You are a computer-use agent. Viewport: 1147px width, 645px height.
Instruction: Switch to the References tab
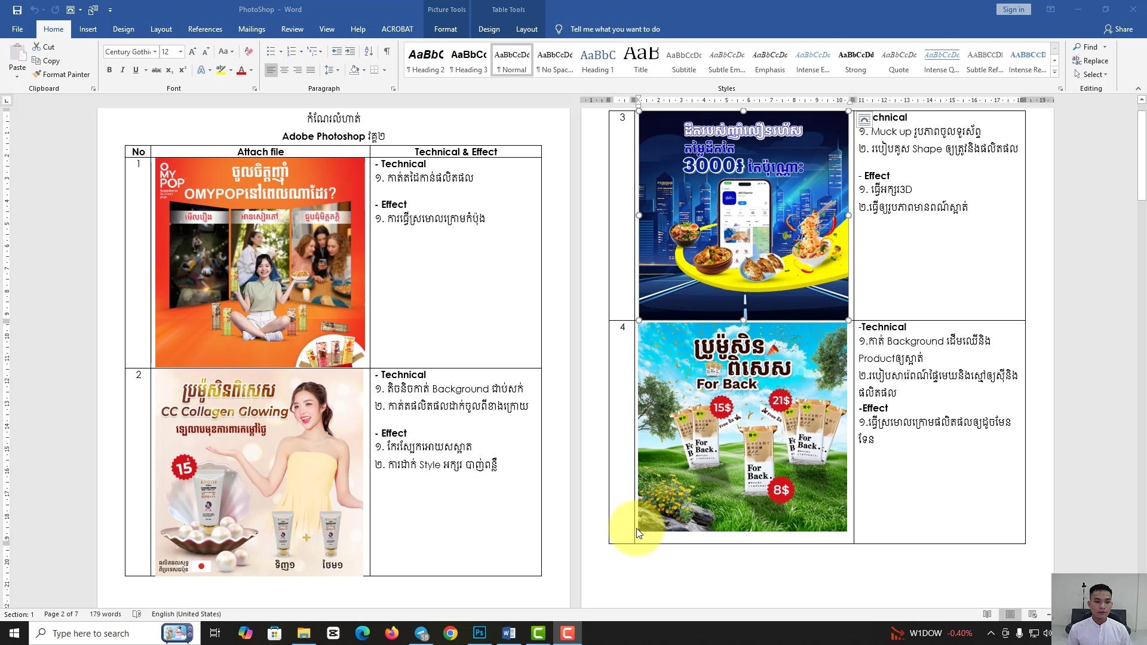(x=205, y=29)
